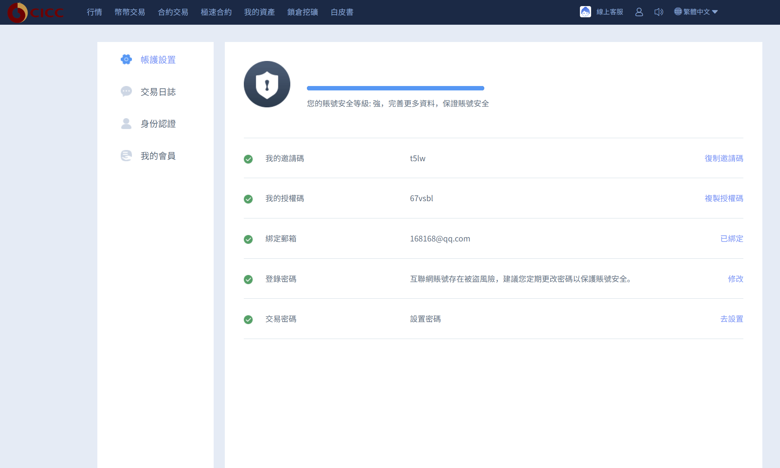
Task: Click the CICC logo icon
Action: [x=18, y=13]
